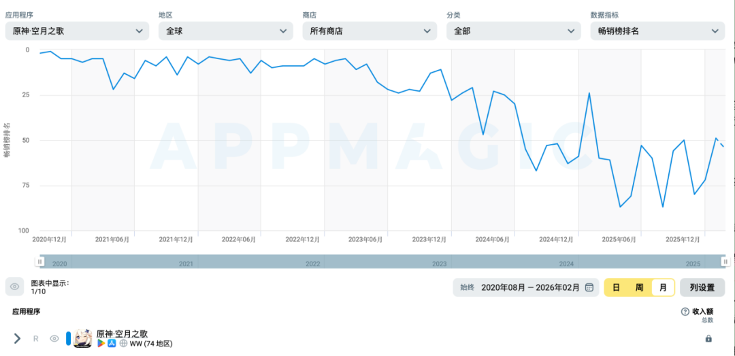Screen dimensions: 735x356
Task: Click the Apple App Store icon
Action: tap(112, 344)
